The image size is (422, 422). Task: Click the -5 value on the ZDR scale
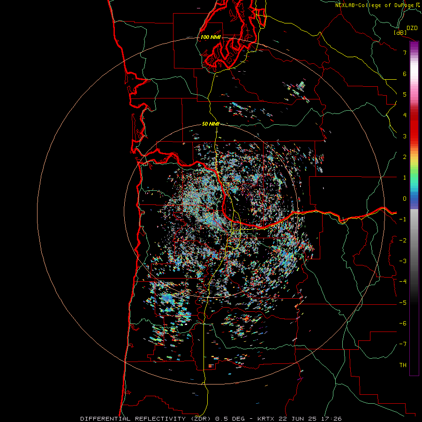(403, 303)
